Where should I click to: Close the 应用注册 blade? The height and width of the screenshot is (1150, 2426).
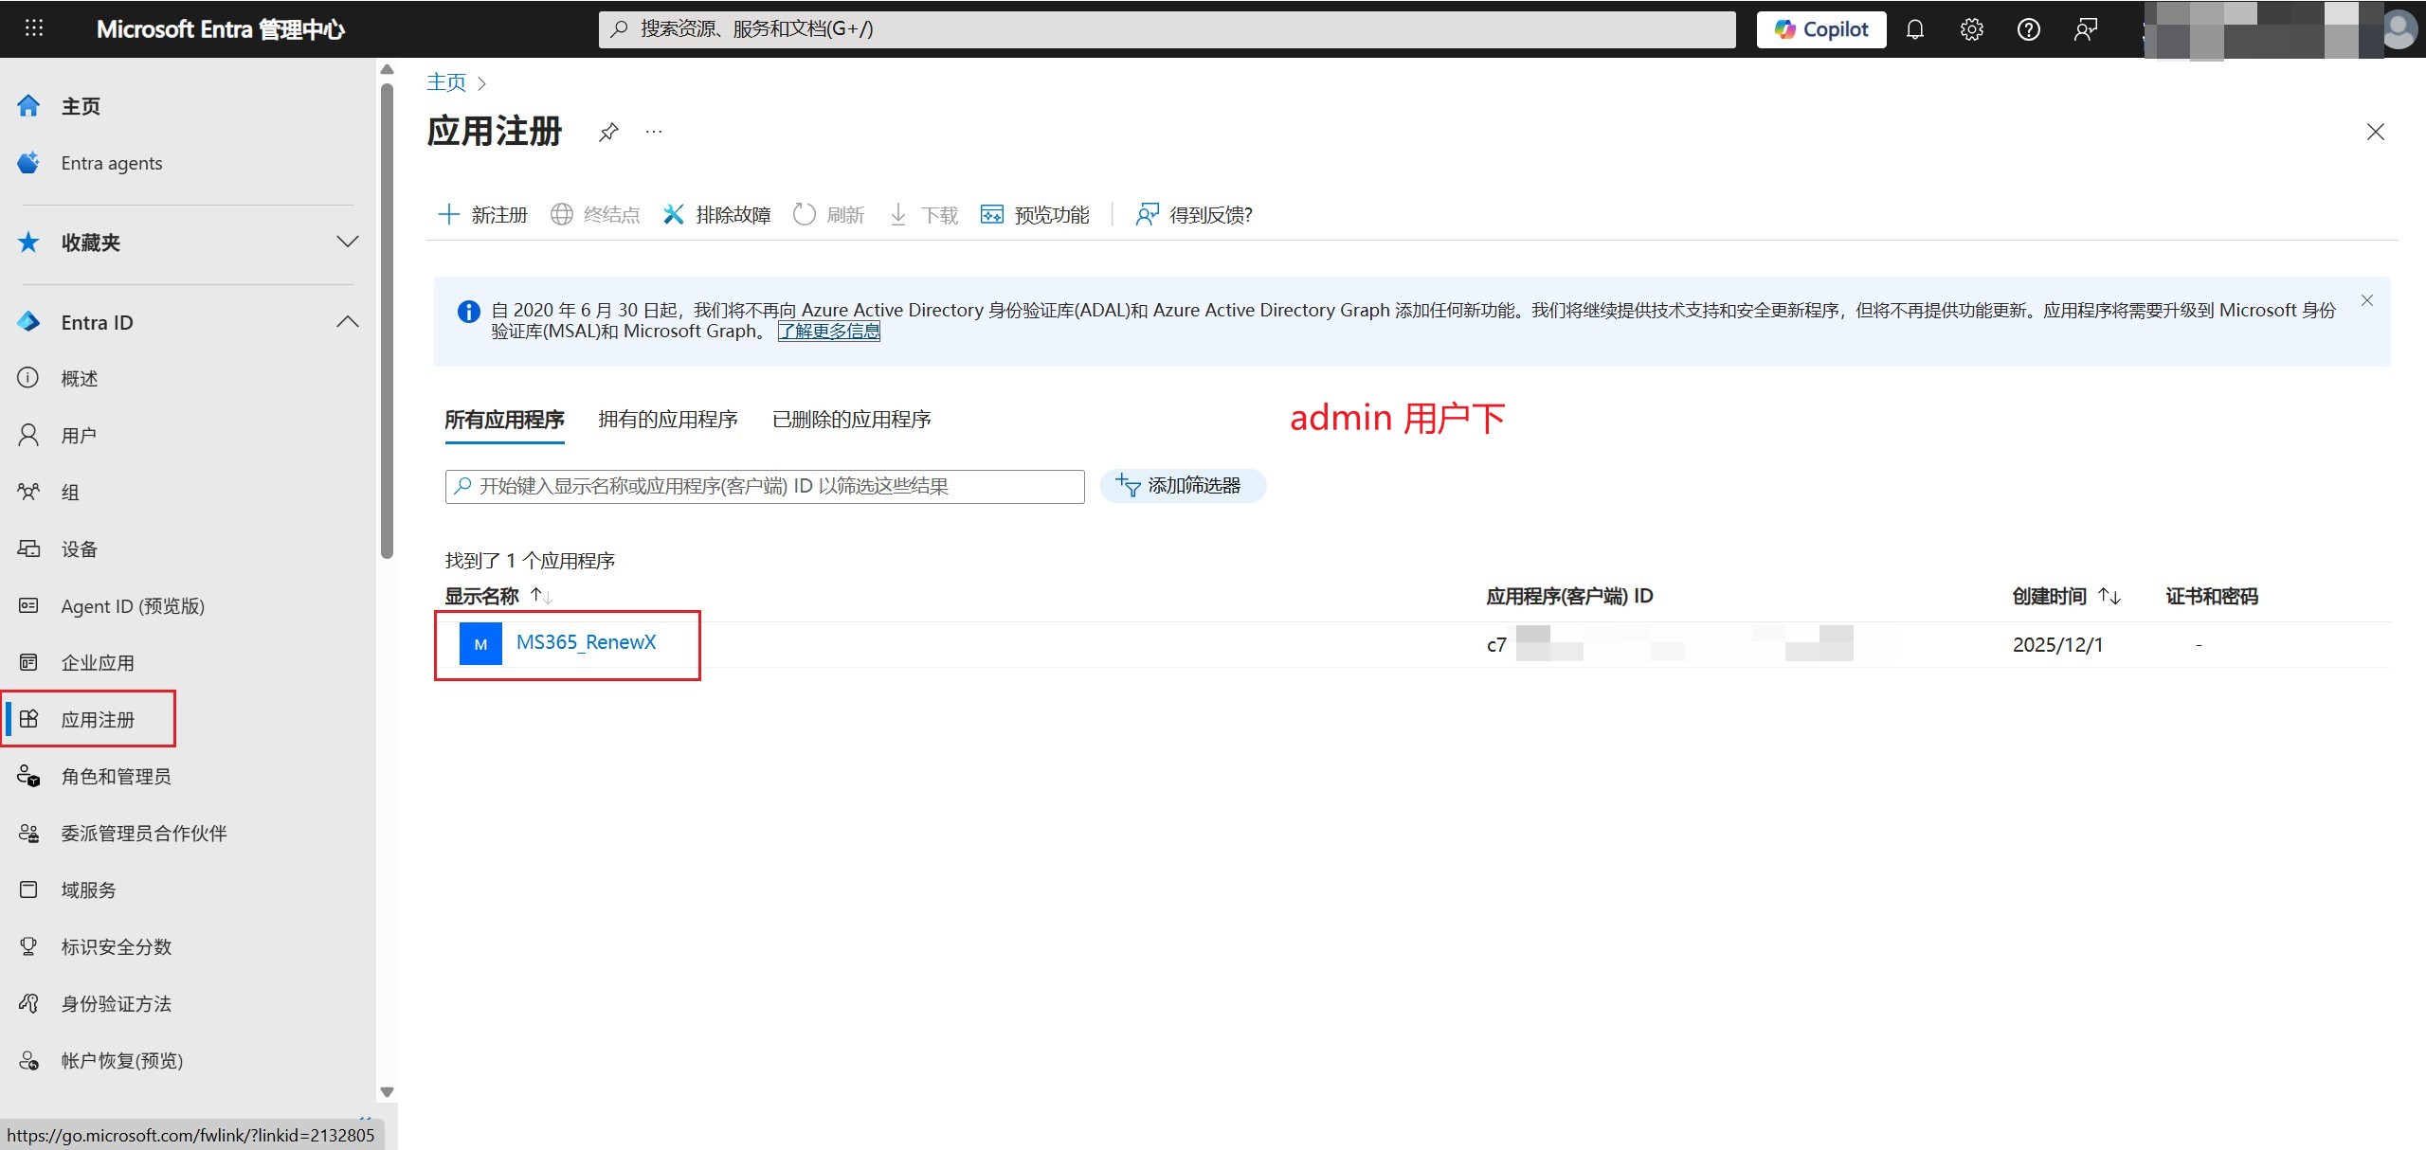pyautogui.click(x=2375, y=132)
